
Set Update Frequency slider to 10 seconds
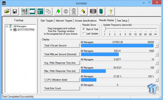coord(130,34)
